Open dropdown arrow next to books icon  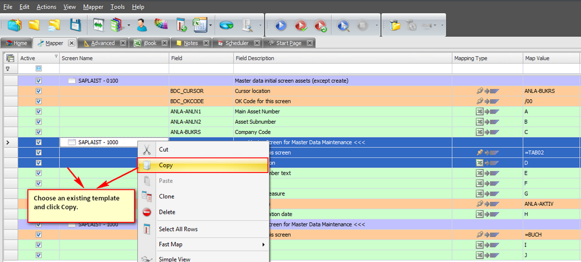(x=129, y=26)
